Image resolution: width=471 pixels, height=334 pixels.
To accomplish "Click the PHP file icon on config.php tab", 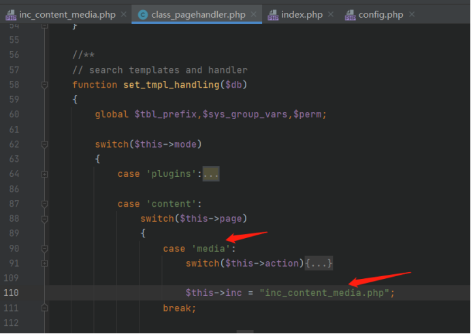I will (351, 15).
